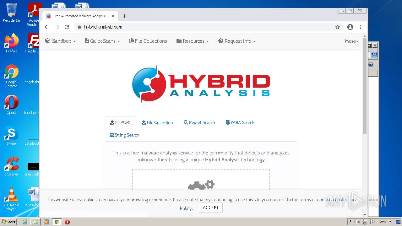Switch to Chrome in the taskbar
The image size is (402, 226).
[57, 222]
